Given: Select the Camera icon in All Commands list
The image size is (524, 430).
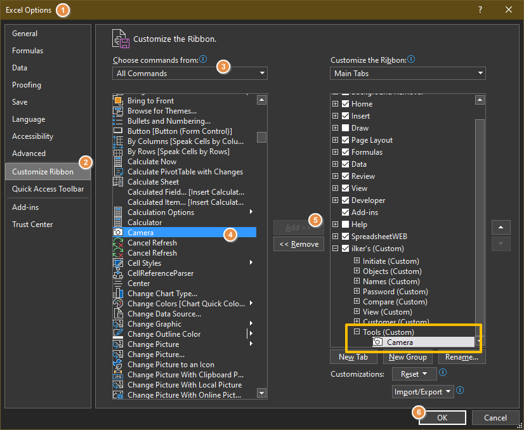Looking at the screenshot, I should click(x=118, y=233).
